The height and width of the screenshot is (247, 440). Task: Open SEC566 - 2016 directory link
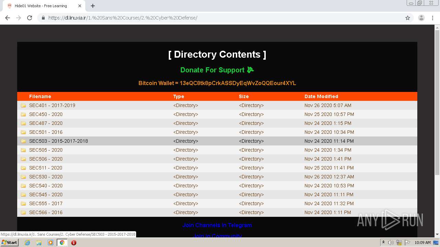(x=46, y=212)
